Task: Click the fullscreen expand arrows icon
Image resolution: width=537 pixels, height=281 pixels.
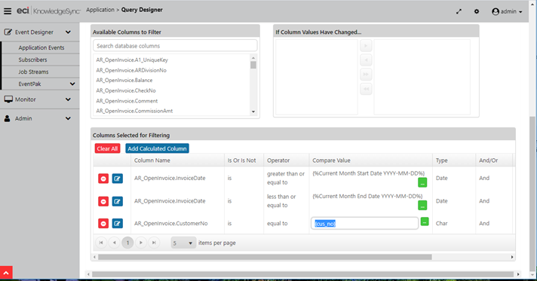Action: click(459, 11)
